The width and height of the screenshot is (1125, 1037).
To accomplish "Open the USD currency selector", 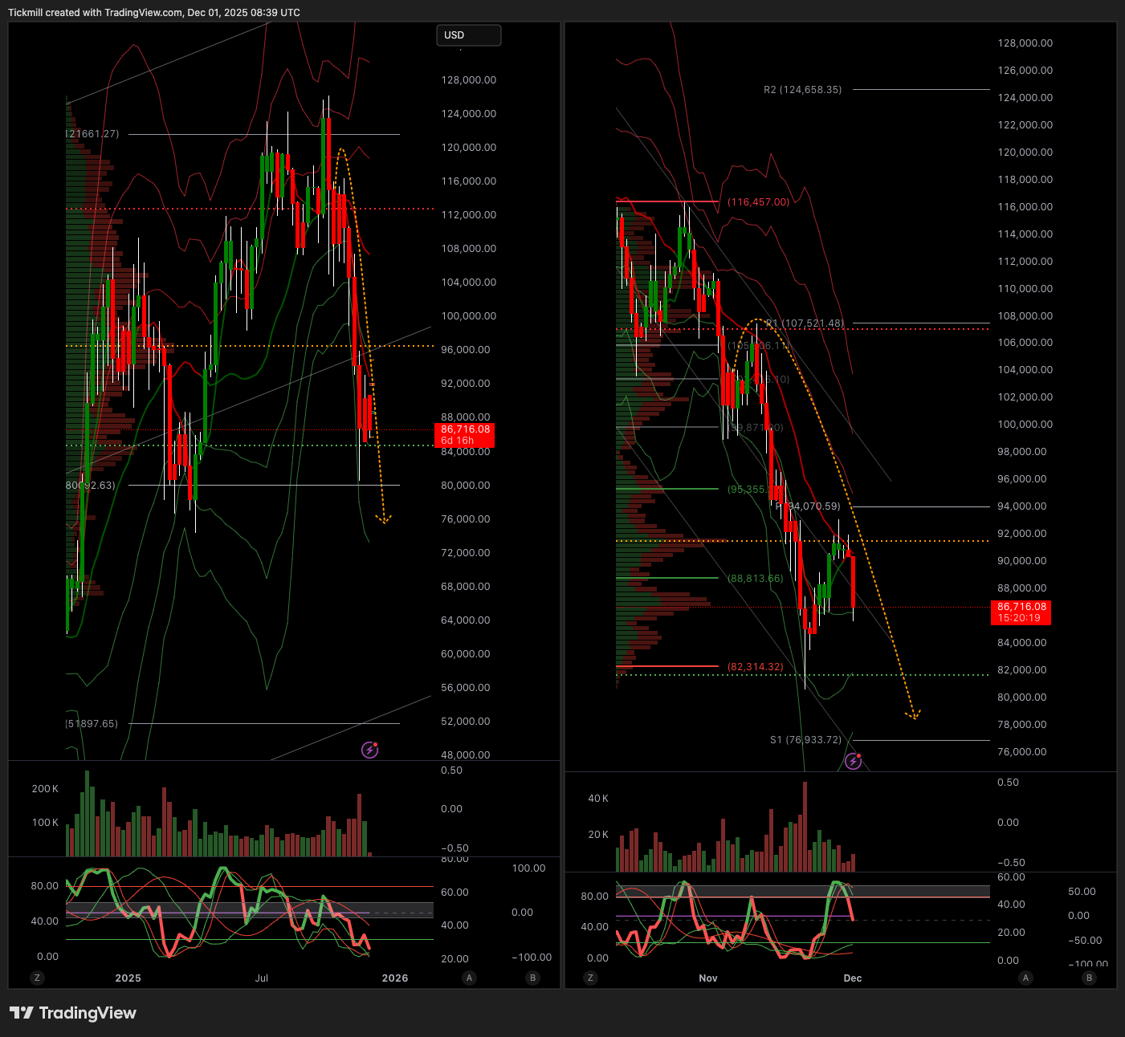I will click(x=468, y=35).
